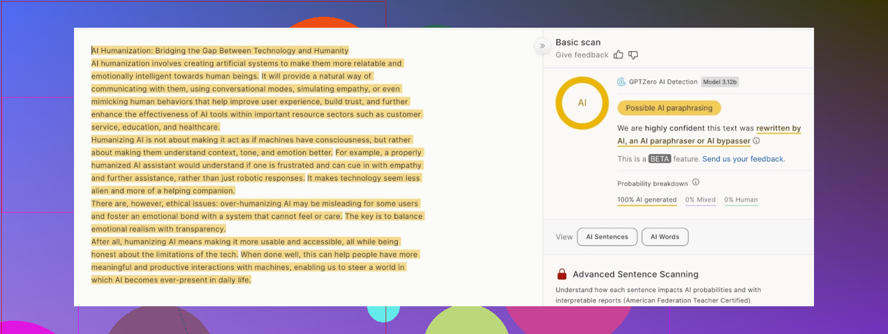
Task: Select the Possible AI paraphrasing label
Action: [669, 108]
